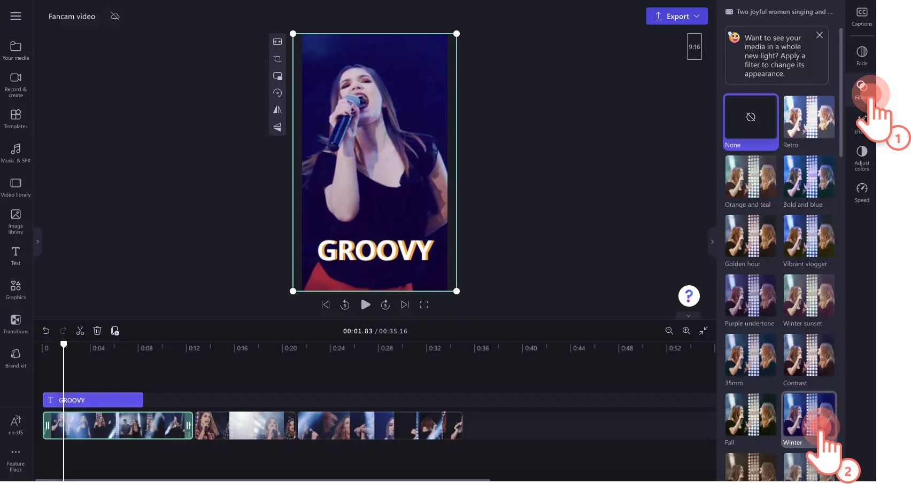Apply the Retro filter
Viewport: 911px width, 484px height.
click(809, 122)
